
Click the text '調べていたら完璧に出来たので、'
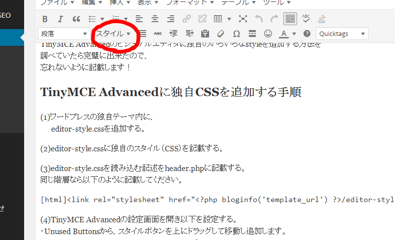tap(94, 56)
